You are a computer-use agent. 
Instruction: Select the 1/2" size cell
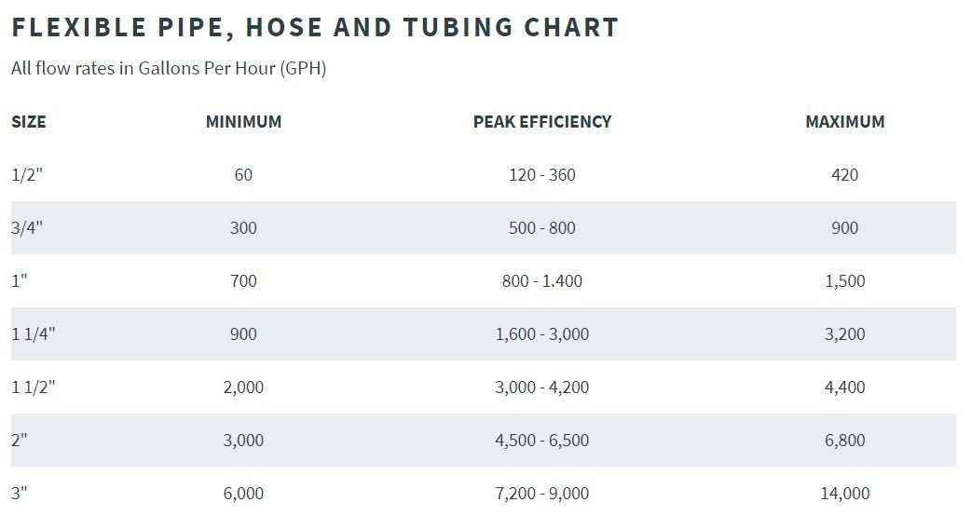27,175
